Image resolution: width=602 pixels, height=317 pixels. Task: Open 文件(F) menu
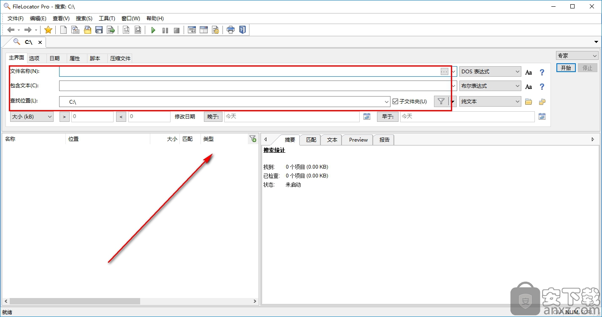click(16, 19)
